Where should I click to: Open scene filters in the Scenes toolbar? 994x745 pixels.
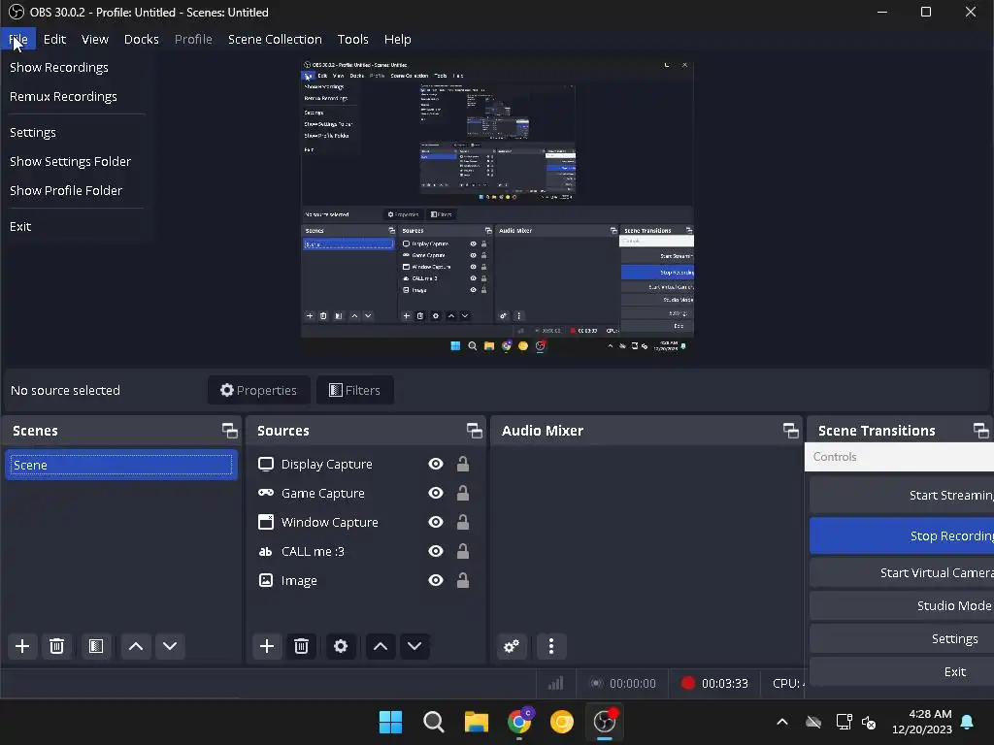click(96, 646)
